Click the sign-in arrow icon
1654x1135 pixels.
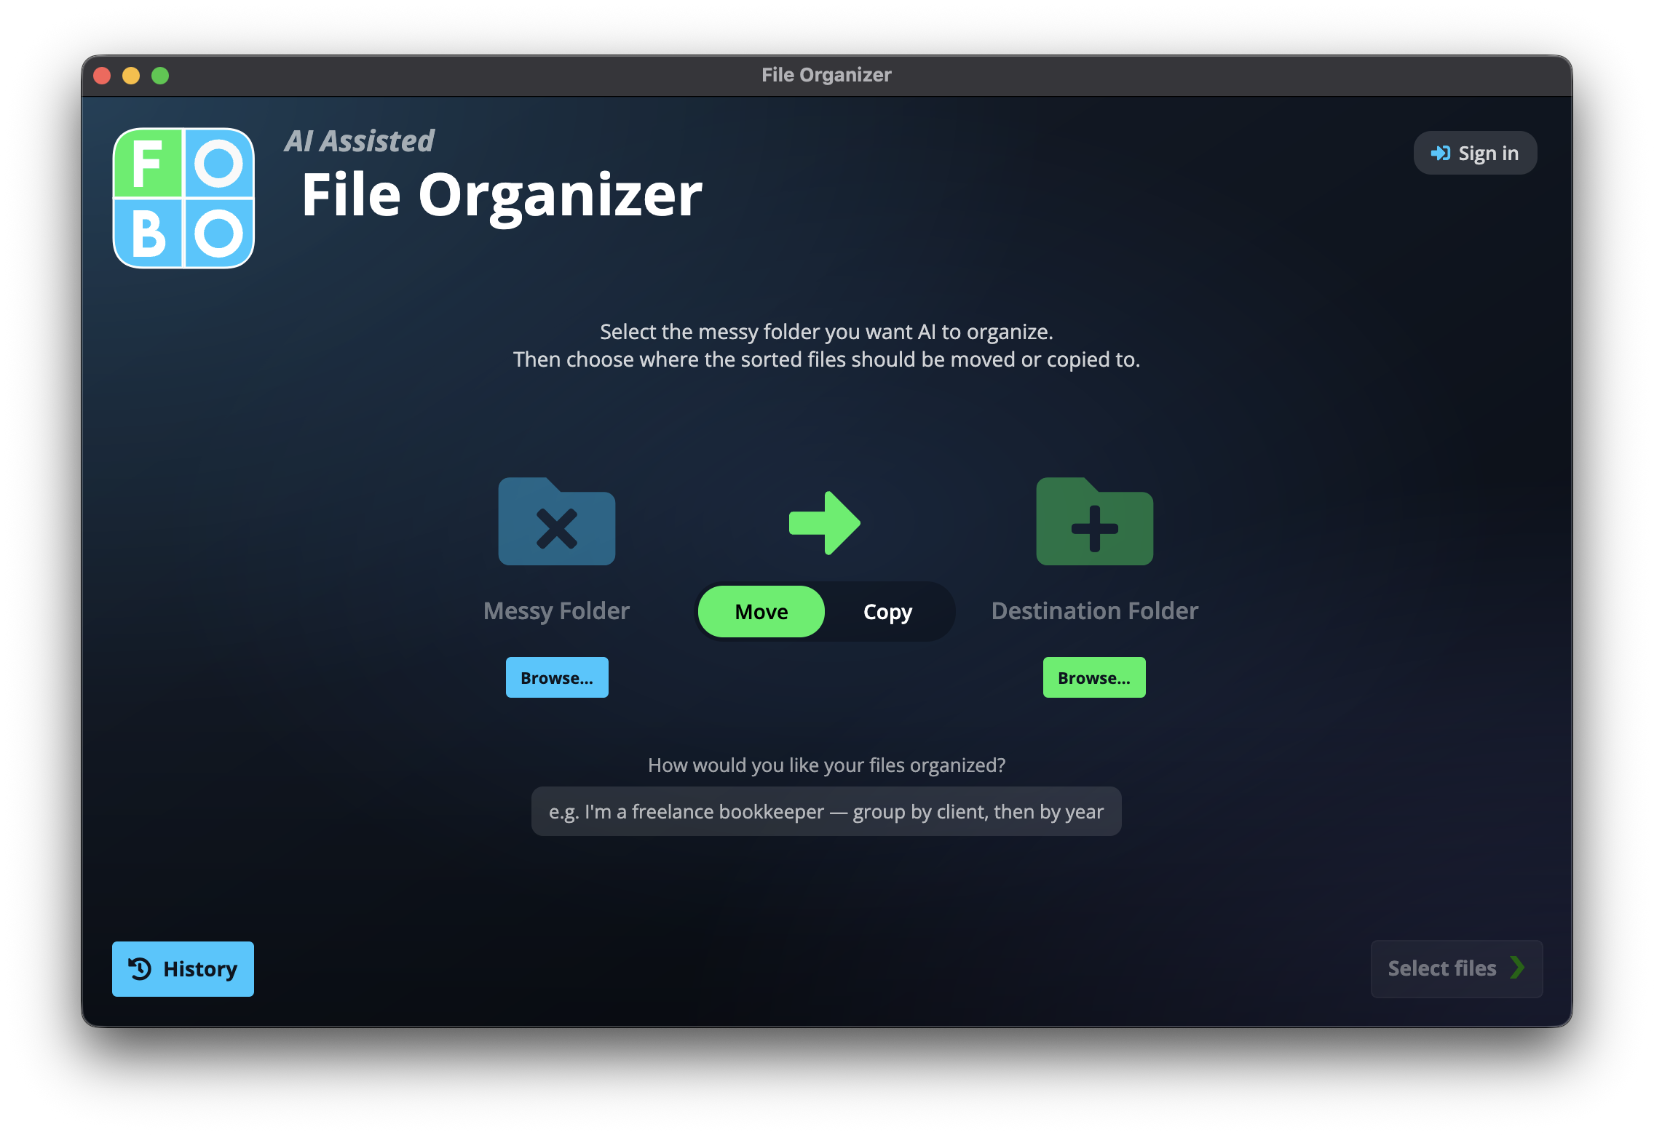click(x=1439, y=152)
